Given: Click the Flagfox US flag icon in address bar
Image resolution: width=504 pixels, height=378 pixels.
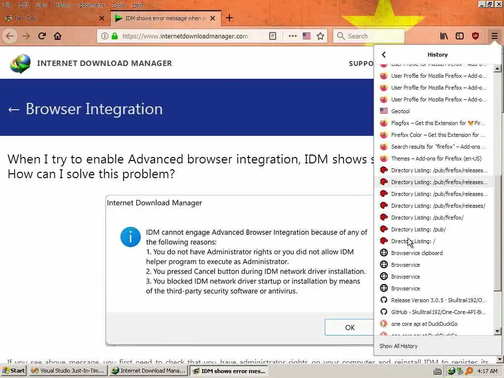Looking at the screenshot, I should (307, 36).
